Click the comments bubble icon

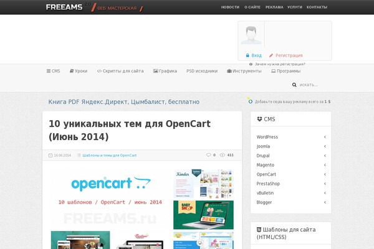point(208,155)
